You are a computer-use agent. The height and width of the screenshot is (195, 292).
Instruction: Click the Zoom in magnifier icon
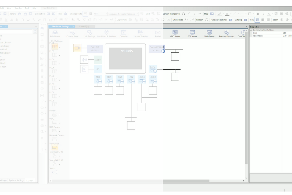282,20
